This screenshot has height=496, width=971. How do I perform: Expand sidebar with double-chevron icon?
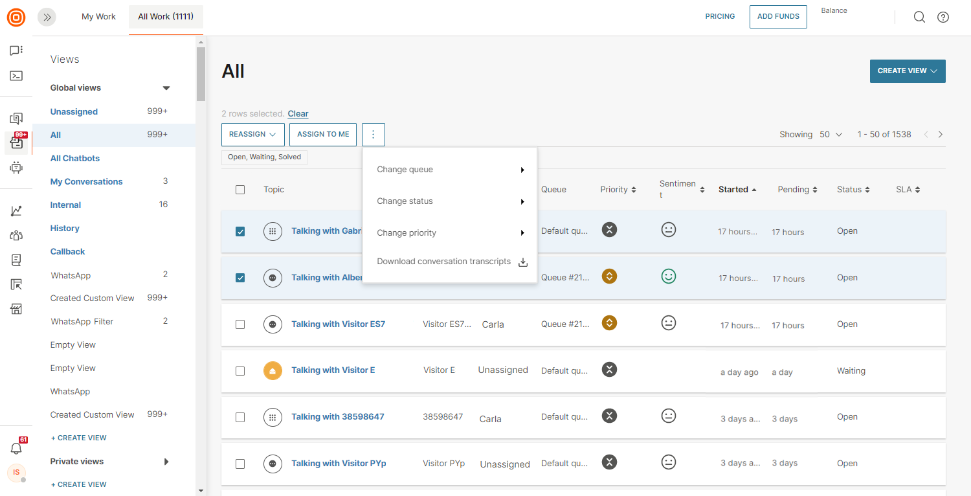coord(47,17)
